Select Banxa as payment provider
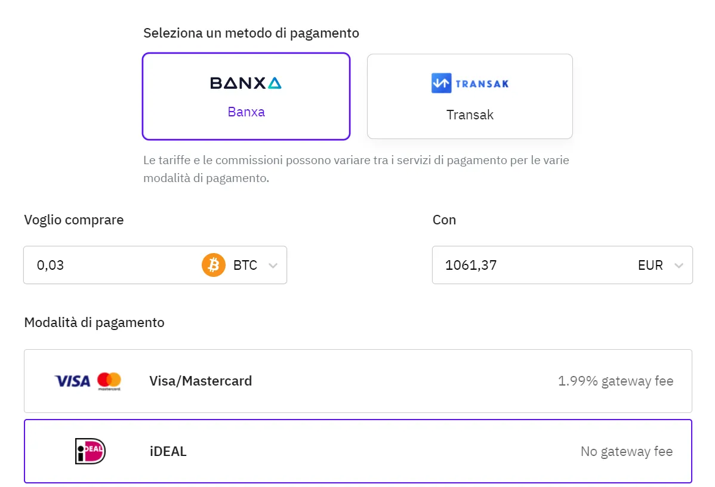The width and height of the screenshot is (715, 487). pos(246,96)
